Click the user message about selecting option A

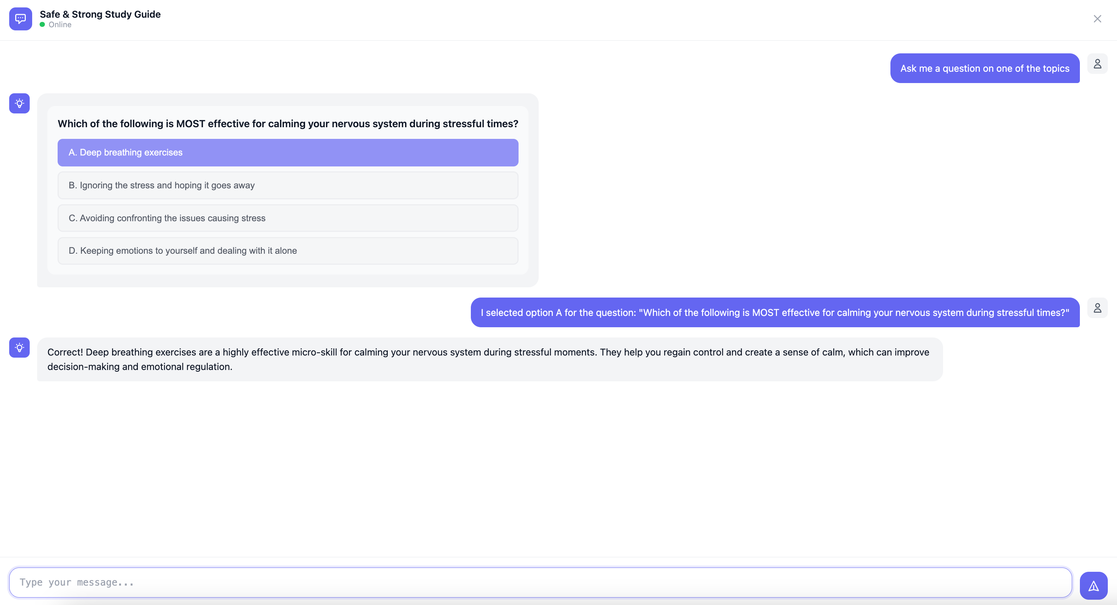tap(774, 312)
